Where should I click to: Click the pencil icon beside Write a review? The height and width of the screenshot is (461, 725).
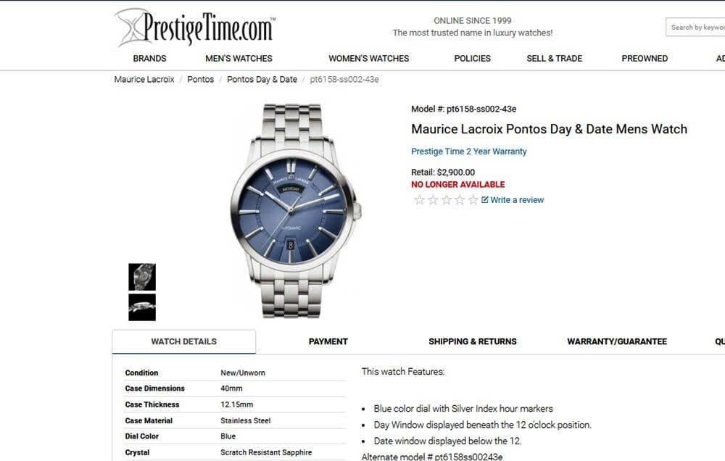484,200
